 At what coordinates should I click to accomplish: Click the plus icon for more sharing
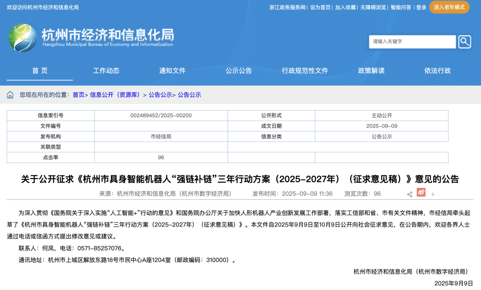(433, 194)
